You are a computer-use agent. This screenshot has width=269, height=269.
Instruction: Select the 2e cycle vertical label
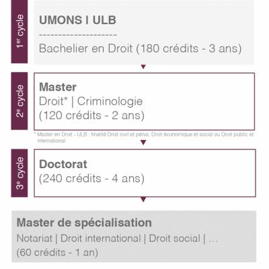point(20,101)
